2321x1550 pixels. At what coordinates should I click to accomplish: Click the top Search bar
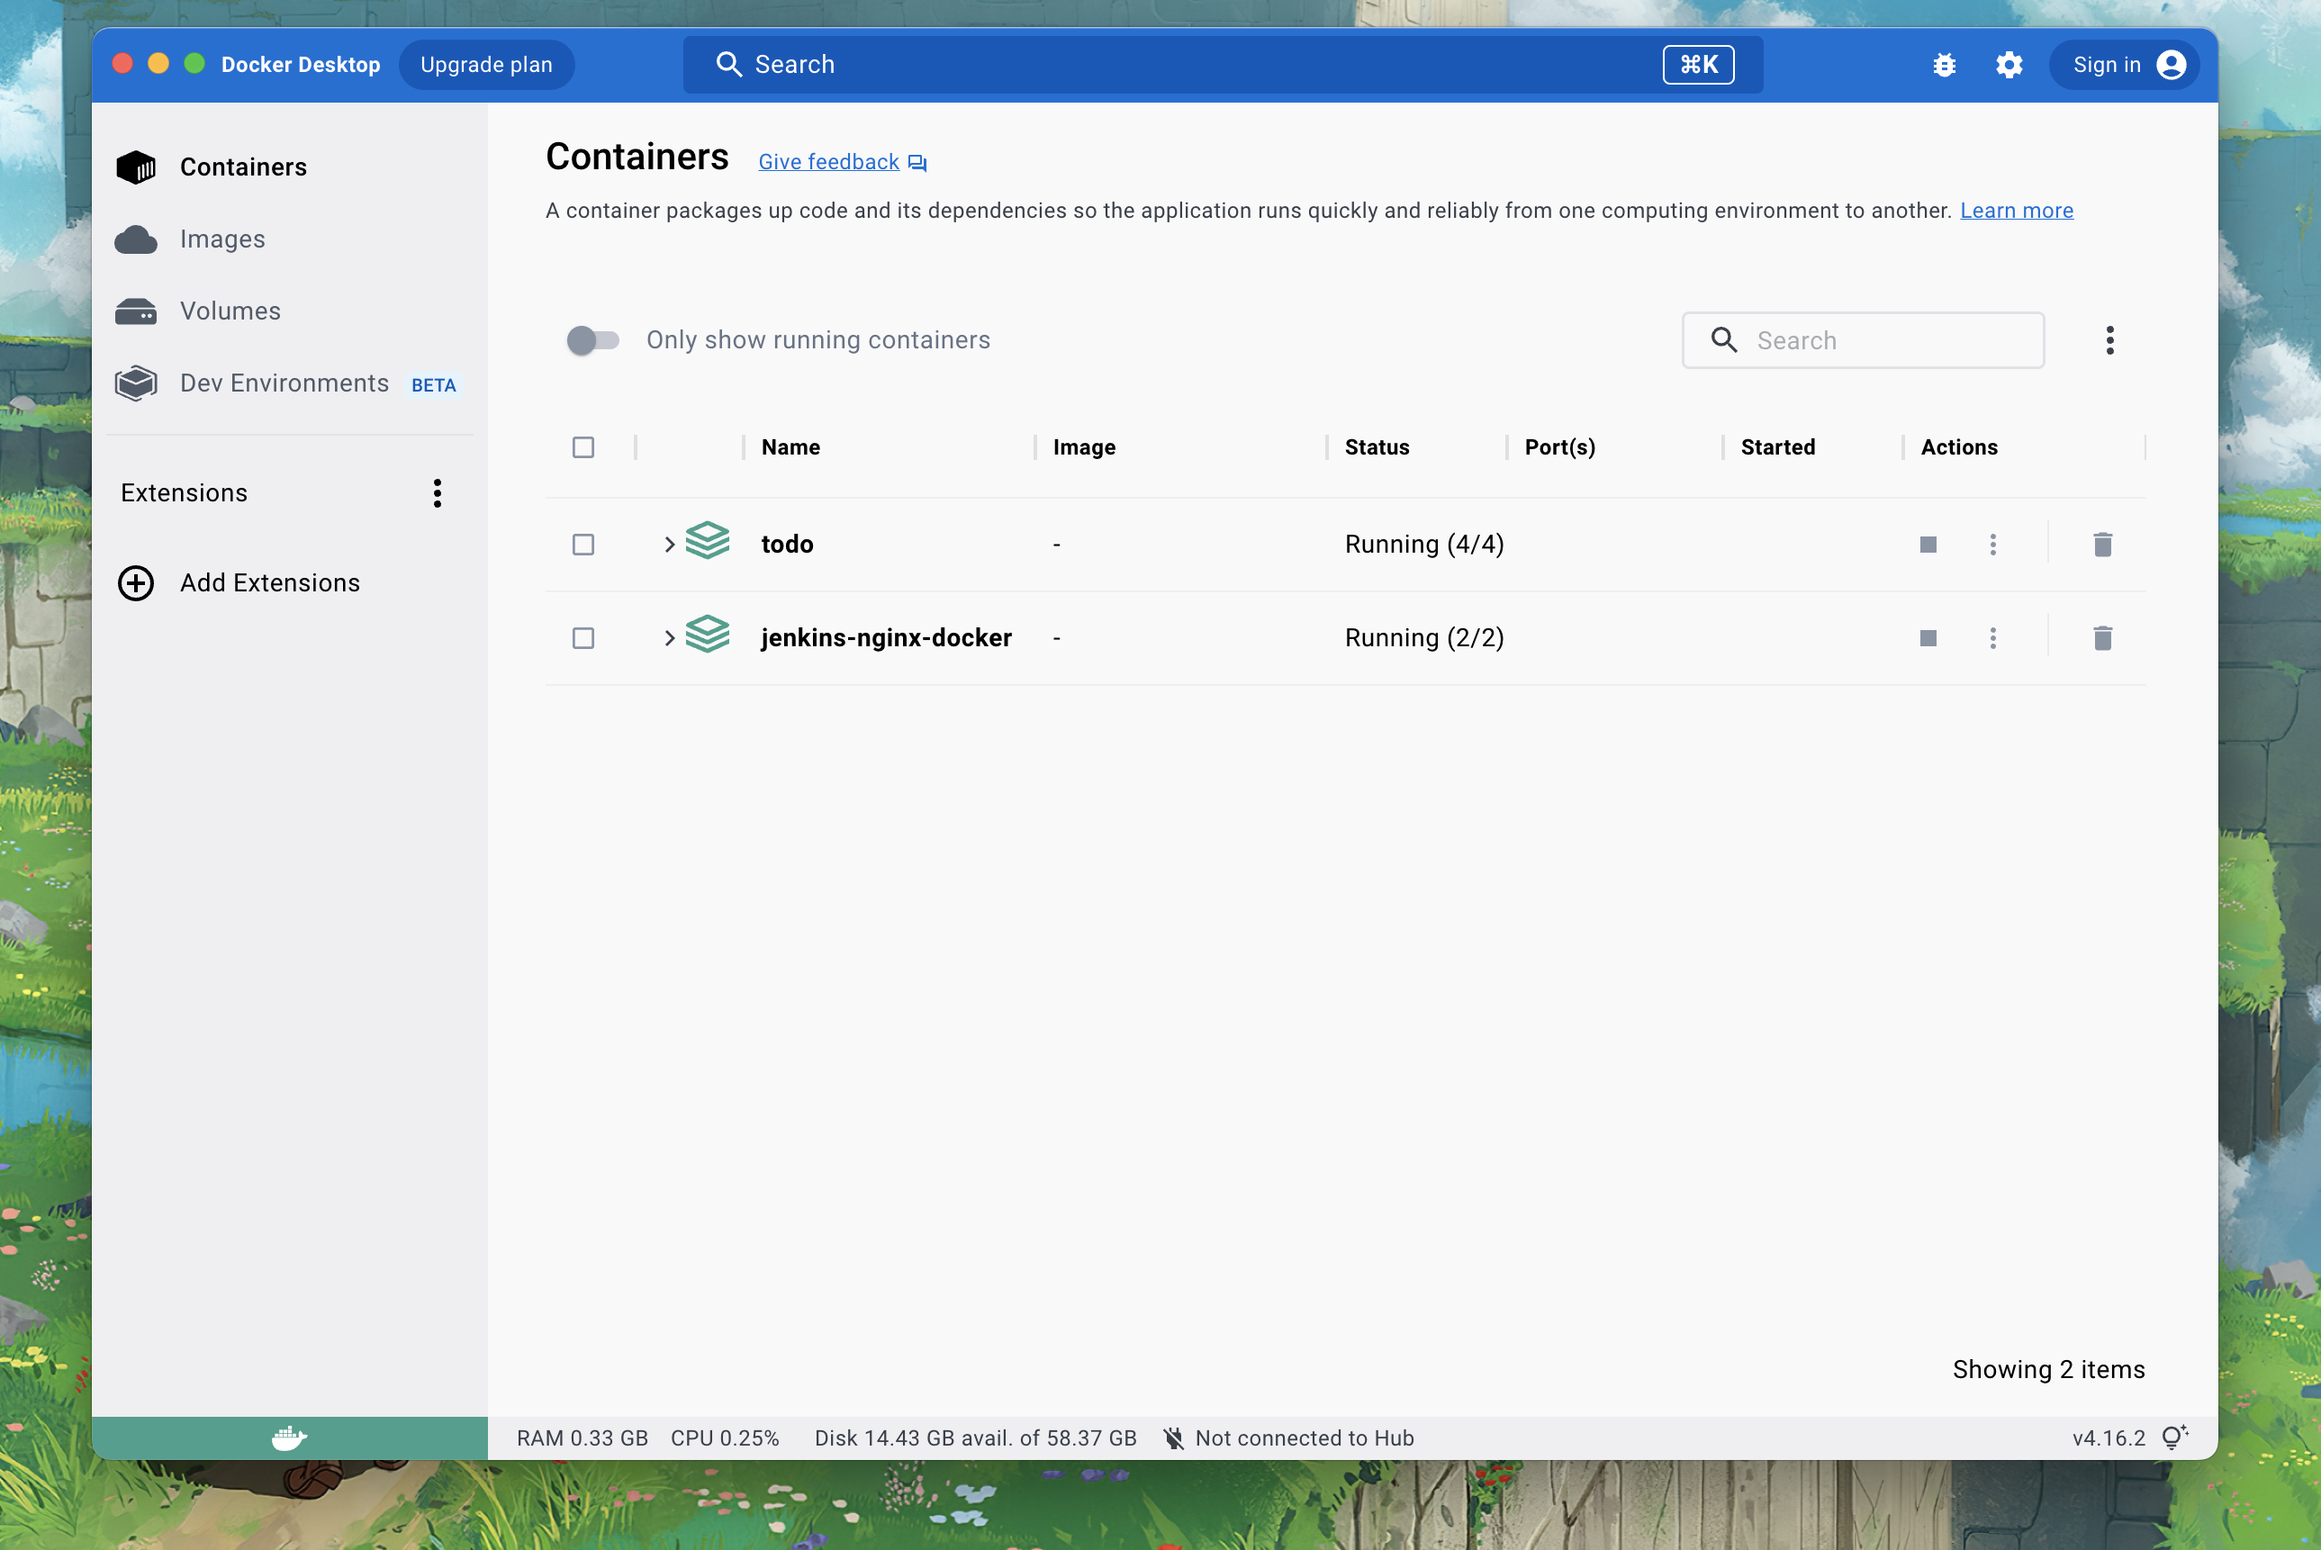tap(1223, 65)
